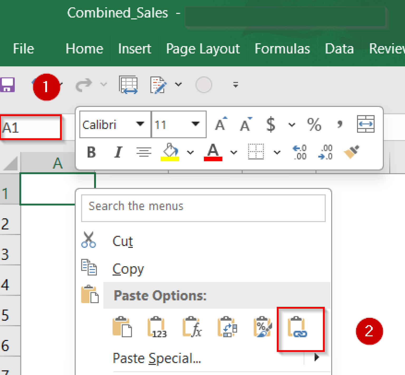This screenshot has width=405, height=375.
Task: Expand the borders dropdown arrow
Action: tap(277, 152)
